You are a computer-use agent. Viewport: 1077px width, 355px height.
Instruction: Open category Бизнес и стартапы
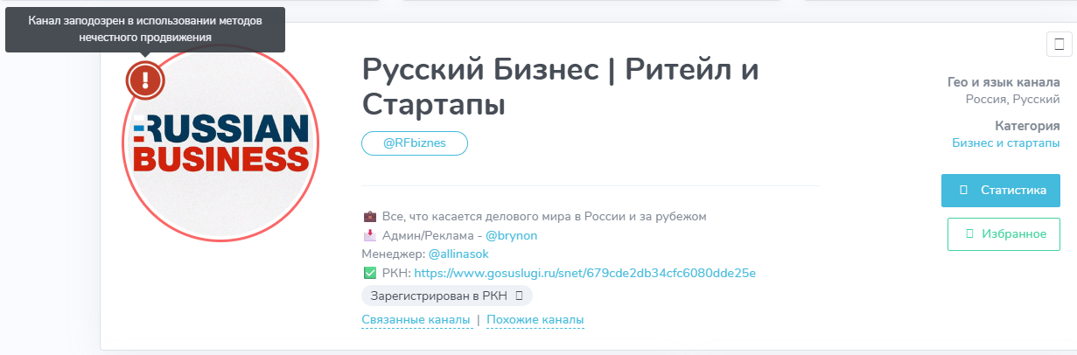(x=1006, y=143)
